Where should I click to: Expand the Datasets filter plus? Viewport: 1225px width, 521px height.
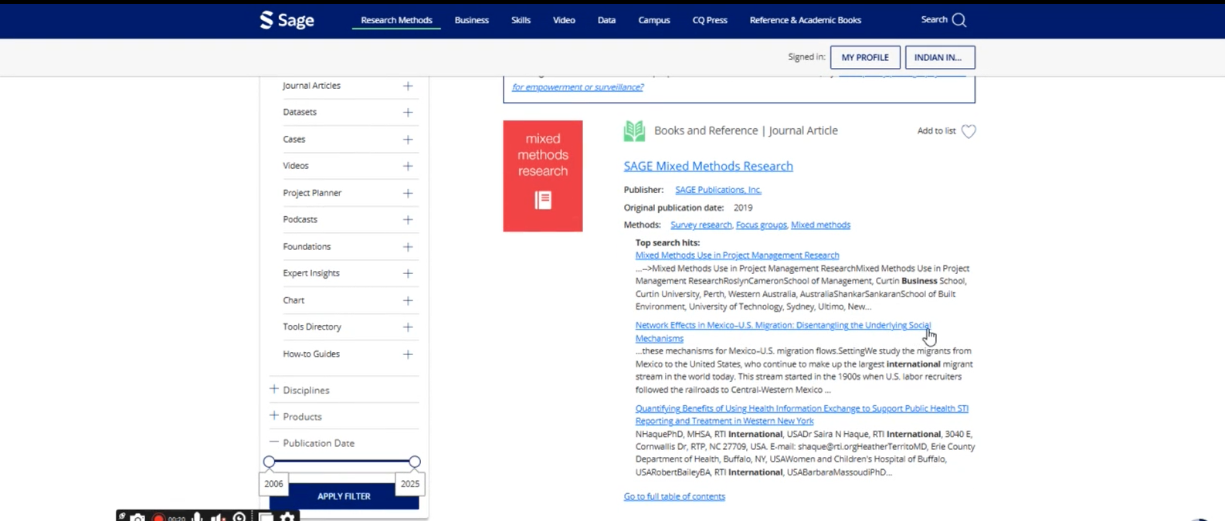pos(408,113)
